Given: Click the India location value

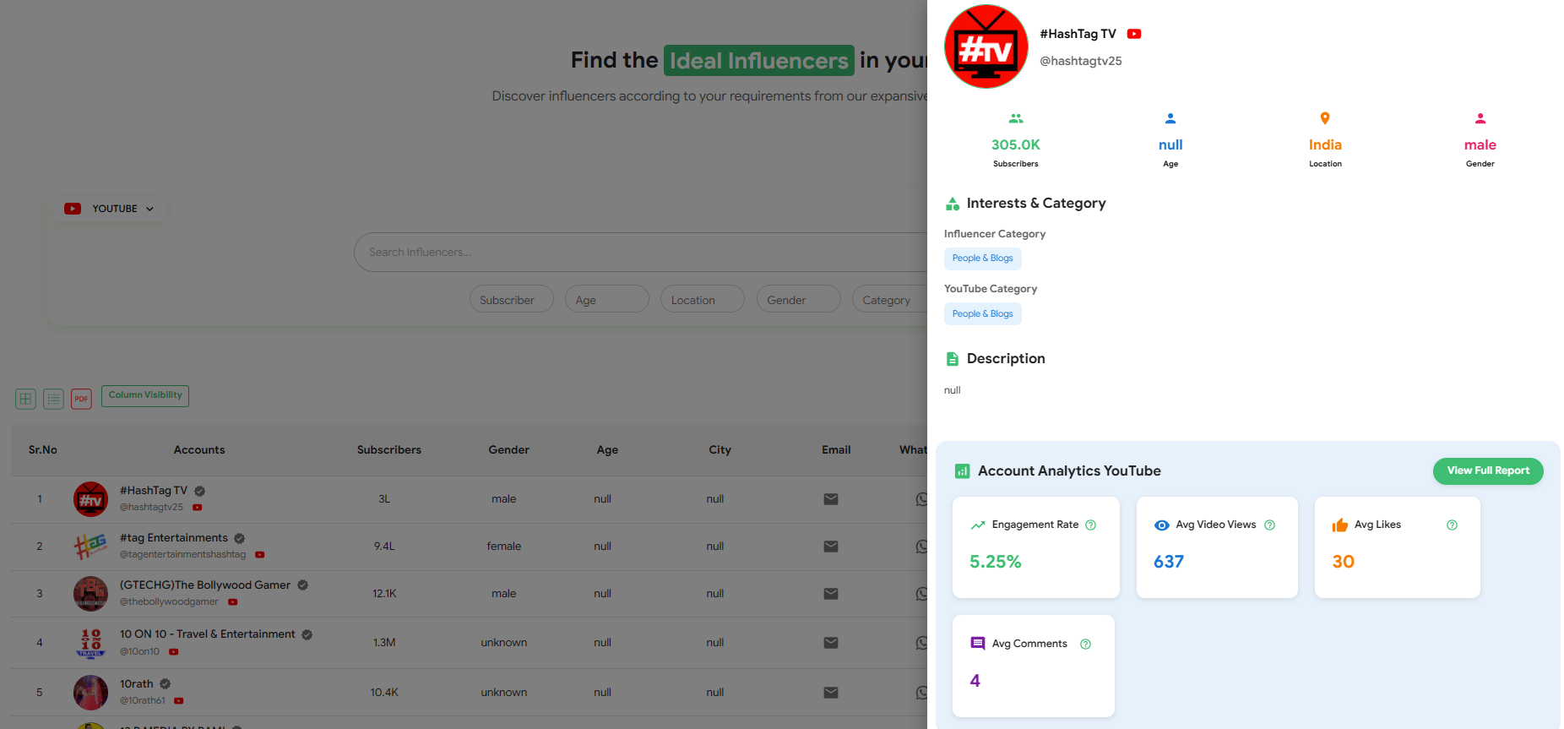Looking at the screenshot, I should click(1325, 145).
